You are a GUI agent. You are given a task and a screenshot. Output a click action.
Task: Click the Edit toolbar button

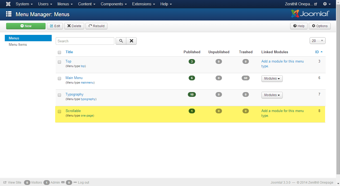[55, 26]
